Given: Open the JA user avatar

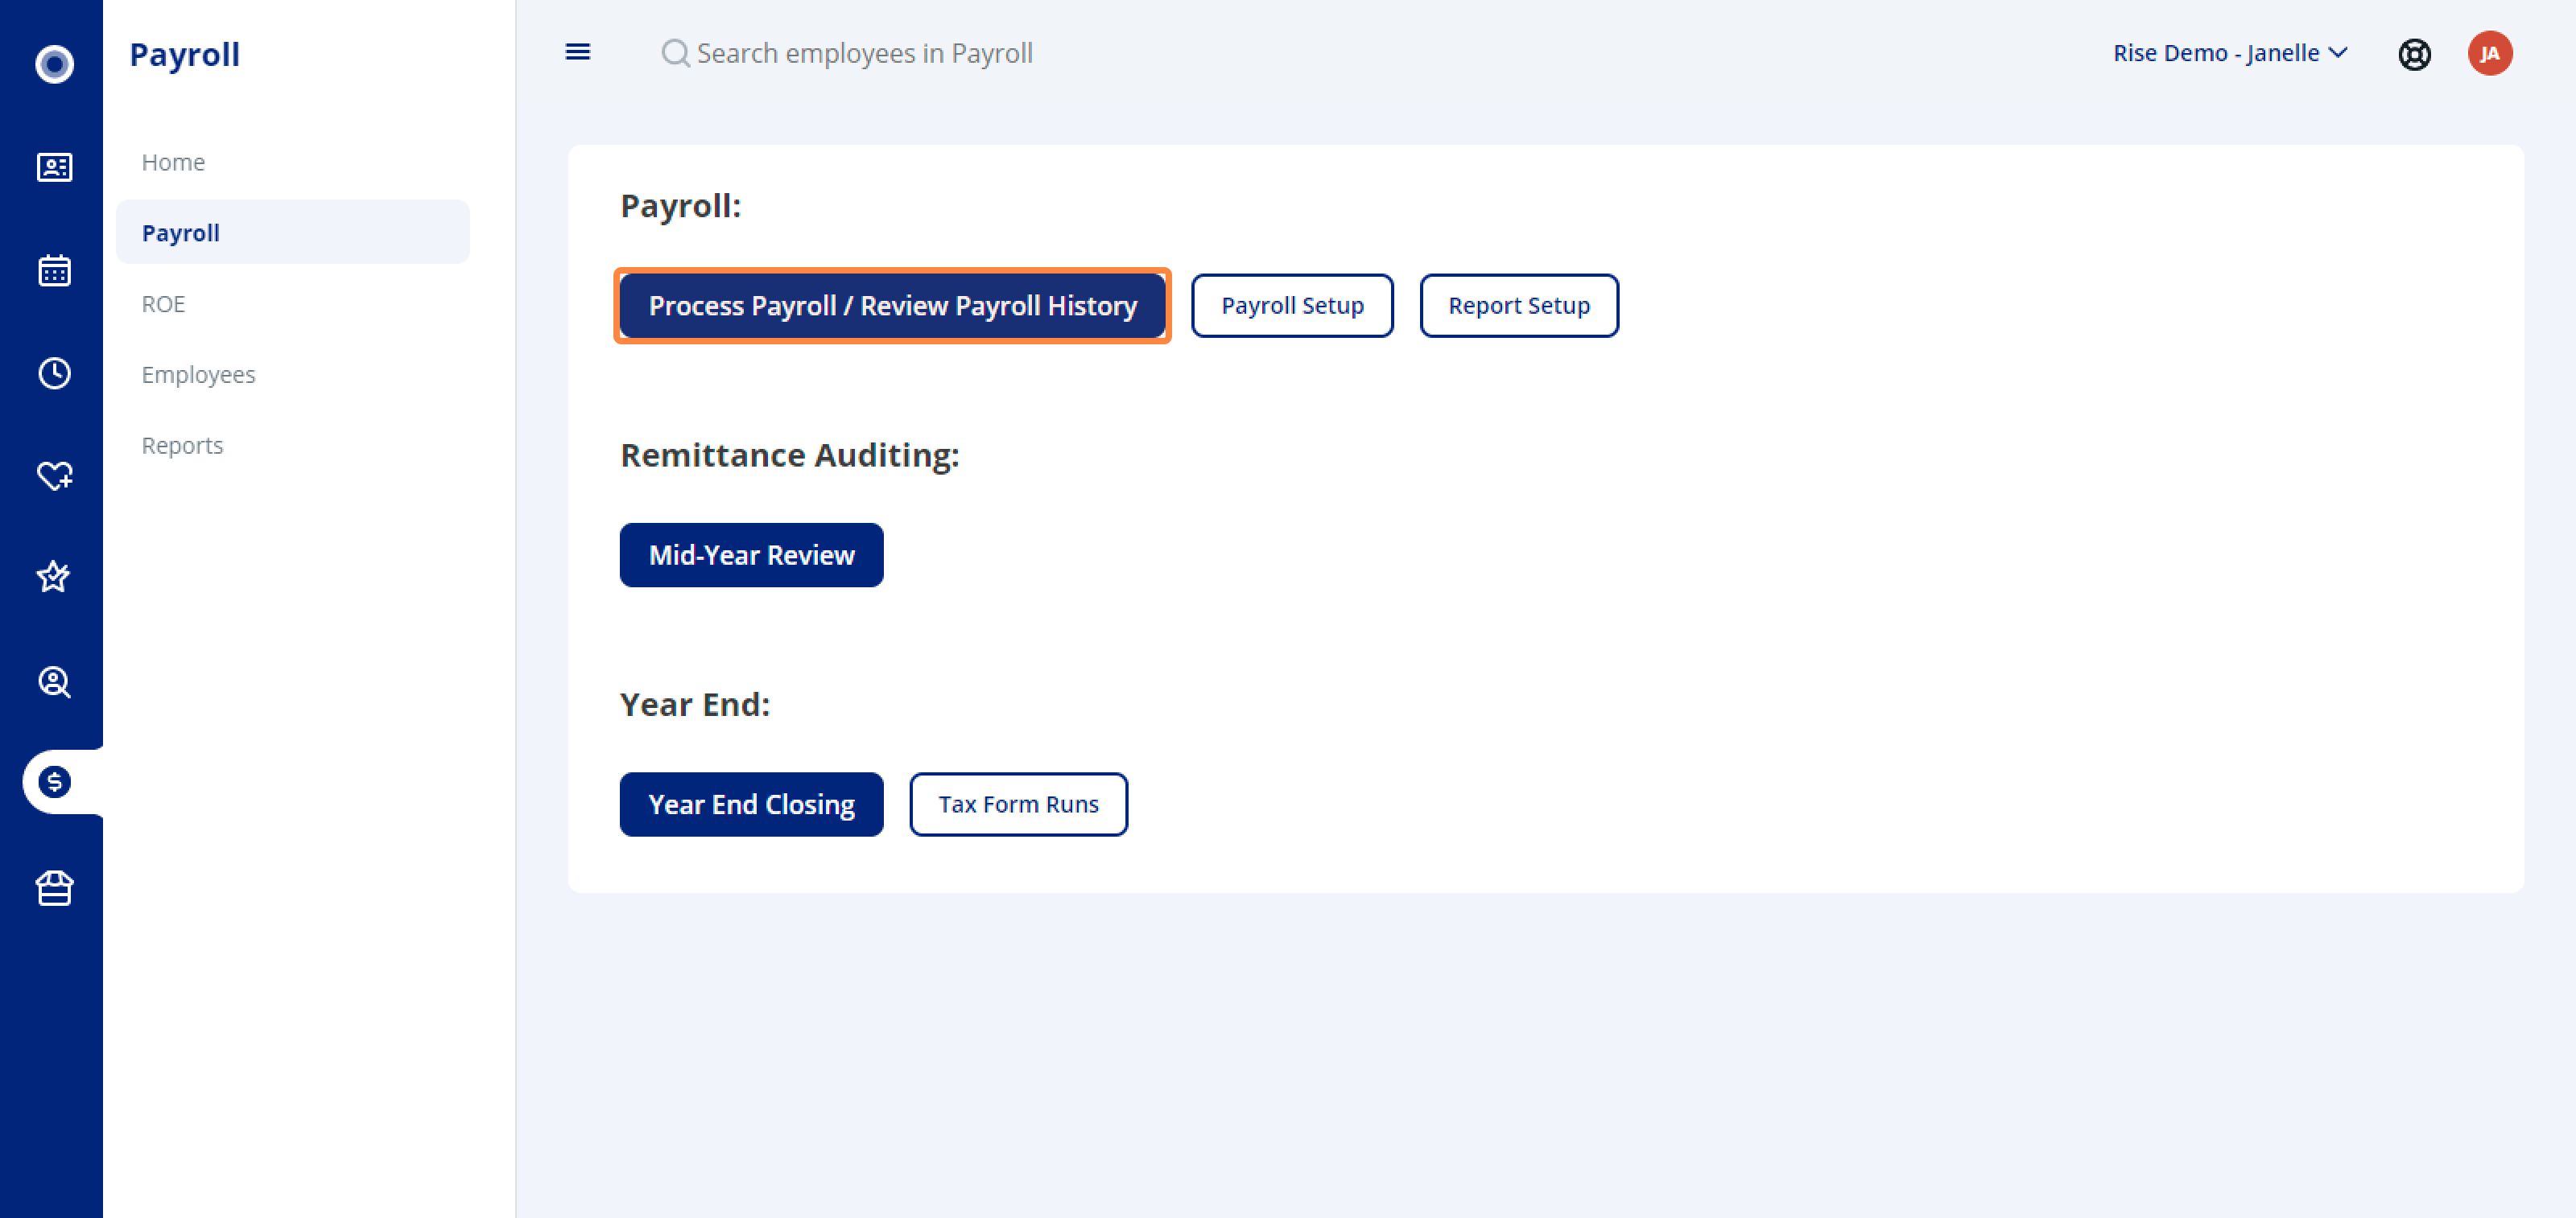Looking at the screenshot, I should pyautogui.click(x=2490, y=53).
